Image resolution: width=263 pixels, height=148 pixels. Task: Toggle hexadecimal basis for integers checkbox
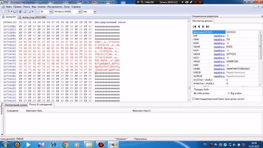click(x=194, y=99)
